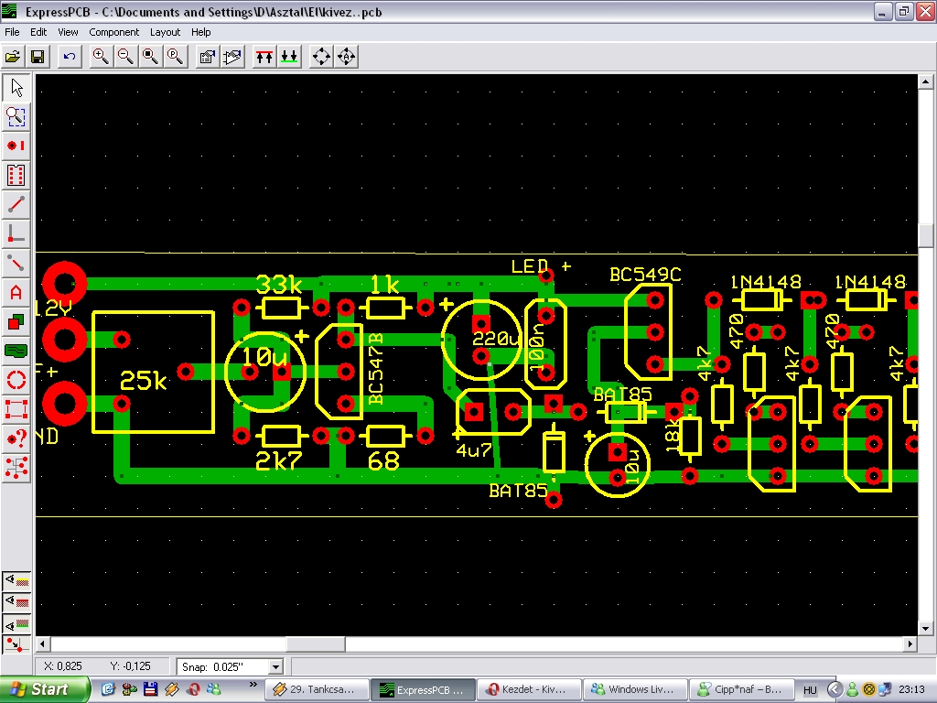Image resolution: width=937 pixels, height=703 pixels.
Task: Select the place trace tool
Action: click(x=16, y=204)
